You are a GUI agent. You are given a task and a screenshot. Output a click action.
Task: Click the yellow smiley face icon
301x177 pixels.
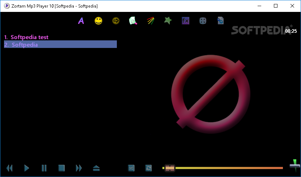point(98,21)
